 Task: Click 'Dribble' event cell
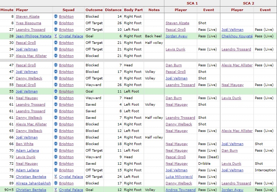pyautogui.click(x=204, y=164)
